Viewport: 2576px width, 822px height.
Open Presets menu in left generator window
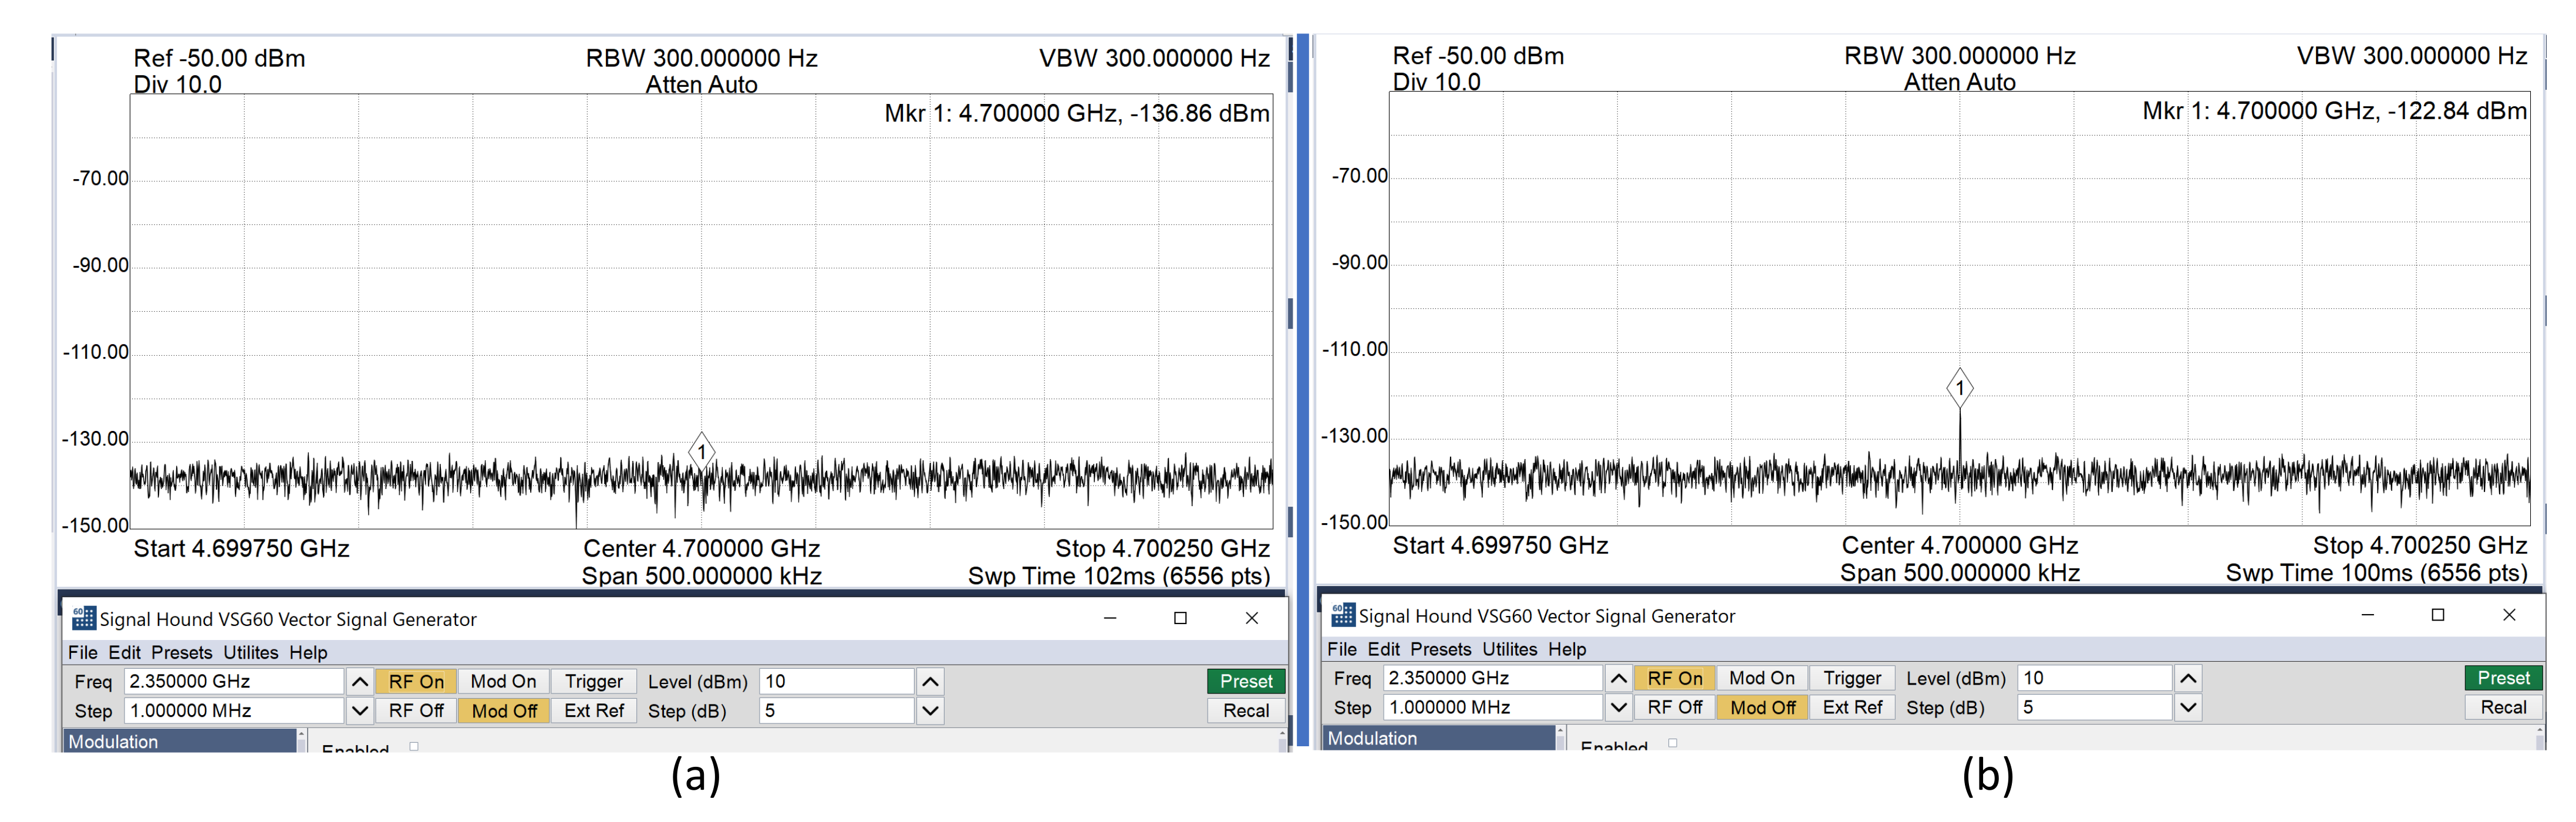tap(181, 652)
